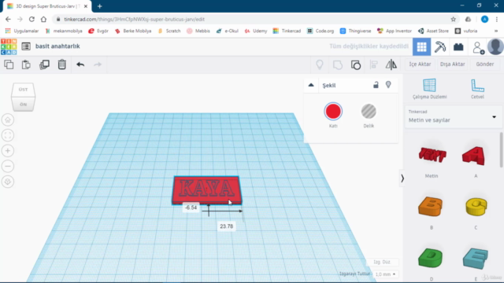Select Katı solid red color option
The image size is (504, 283).
click(x=333, y=112)
